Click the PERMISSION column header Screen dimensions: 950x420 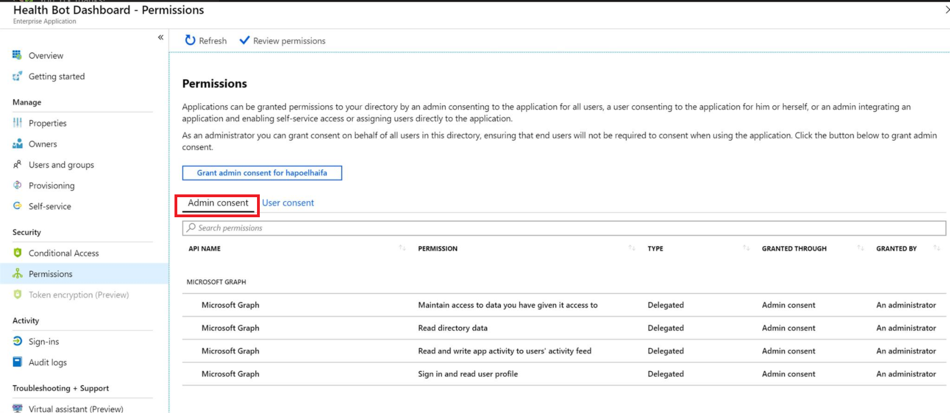point(438,248)
